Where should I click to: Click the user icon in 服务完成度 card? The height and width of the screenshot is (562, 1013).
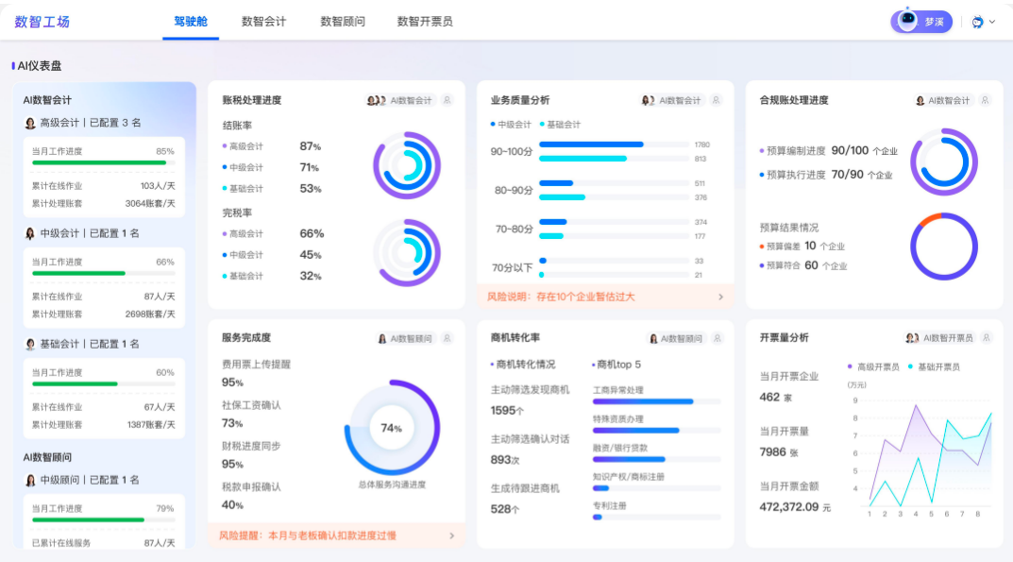click(x=447, y=338)
